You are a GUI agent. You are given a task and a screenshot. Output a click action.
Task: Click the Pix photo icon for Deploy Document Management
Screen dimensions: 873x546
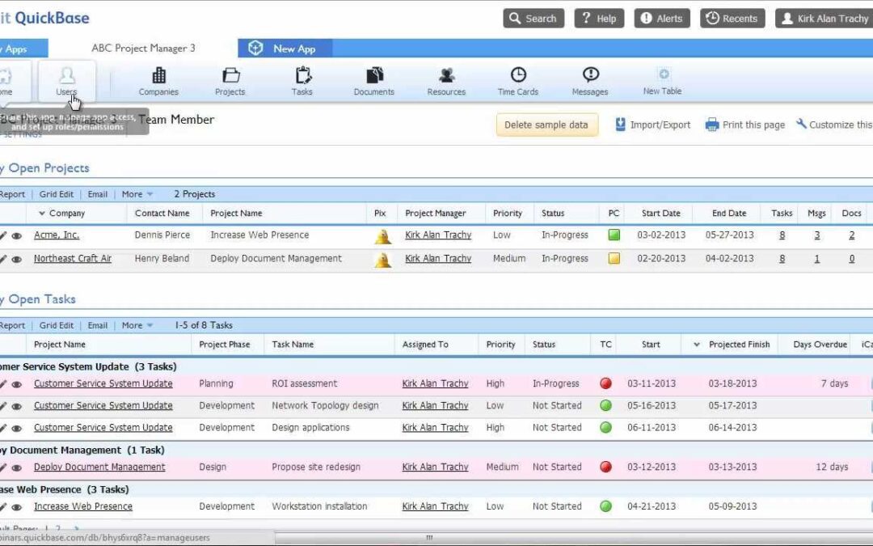(x=382, y=260)
